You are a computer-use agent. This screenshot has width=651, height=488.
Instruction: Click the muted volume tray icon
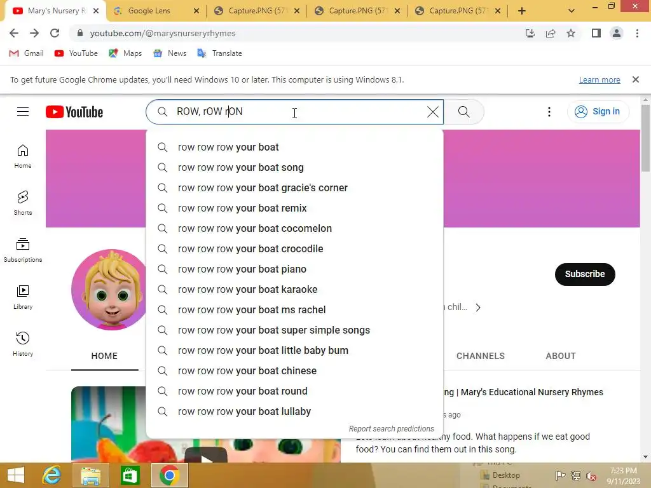point(591,475)
